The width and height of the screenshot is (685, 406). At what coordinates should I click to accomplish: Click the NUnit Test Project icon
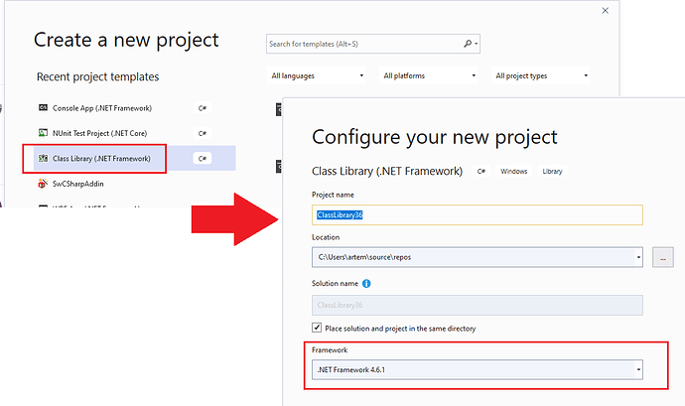click(43, 133)
